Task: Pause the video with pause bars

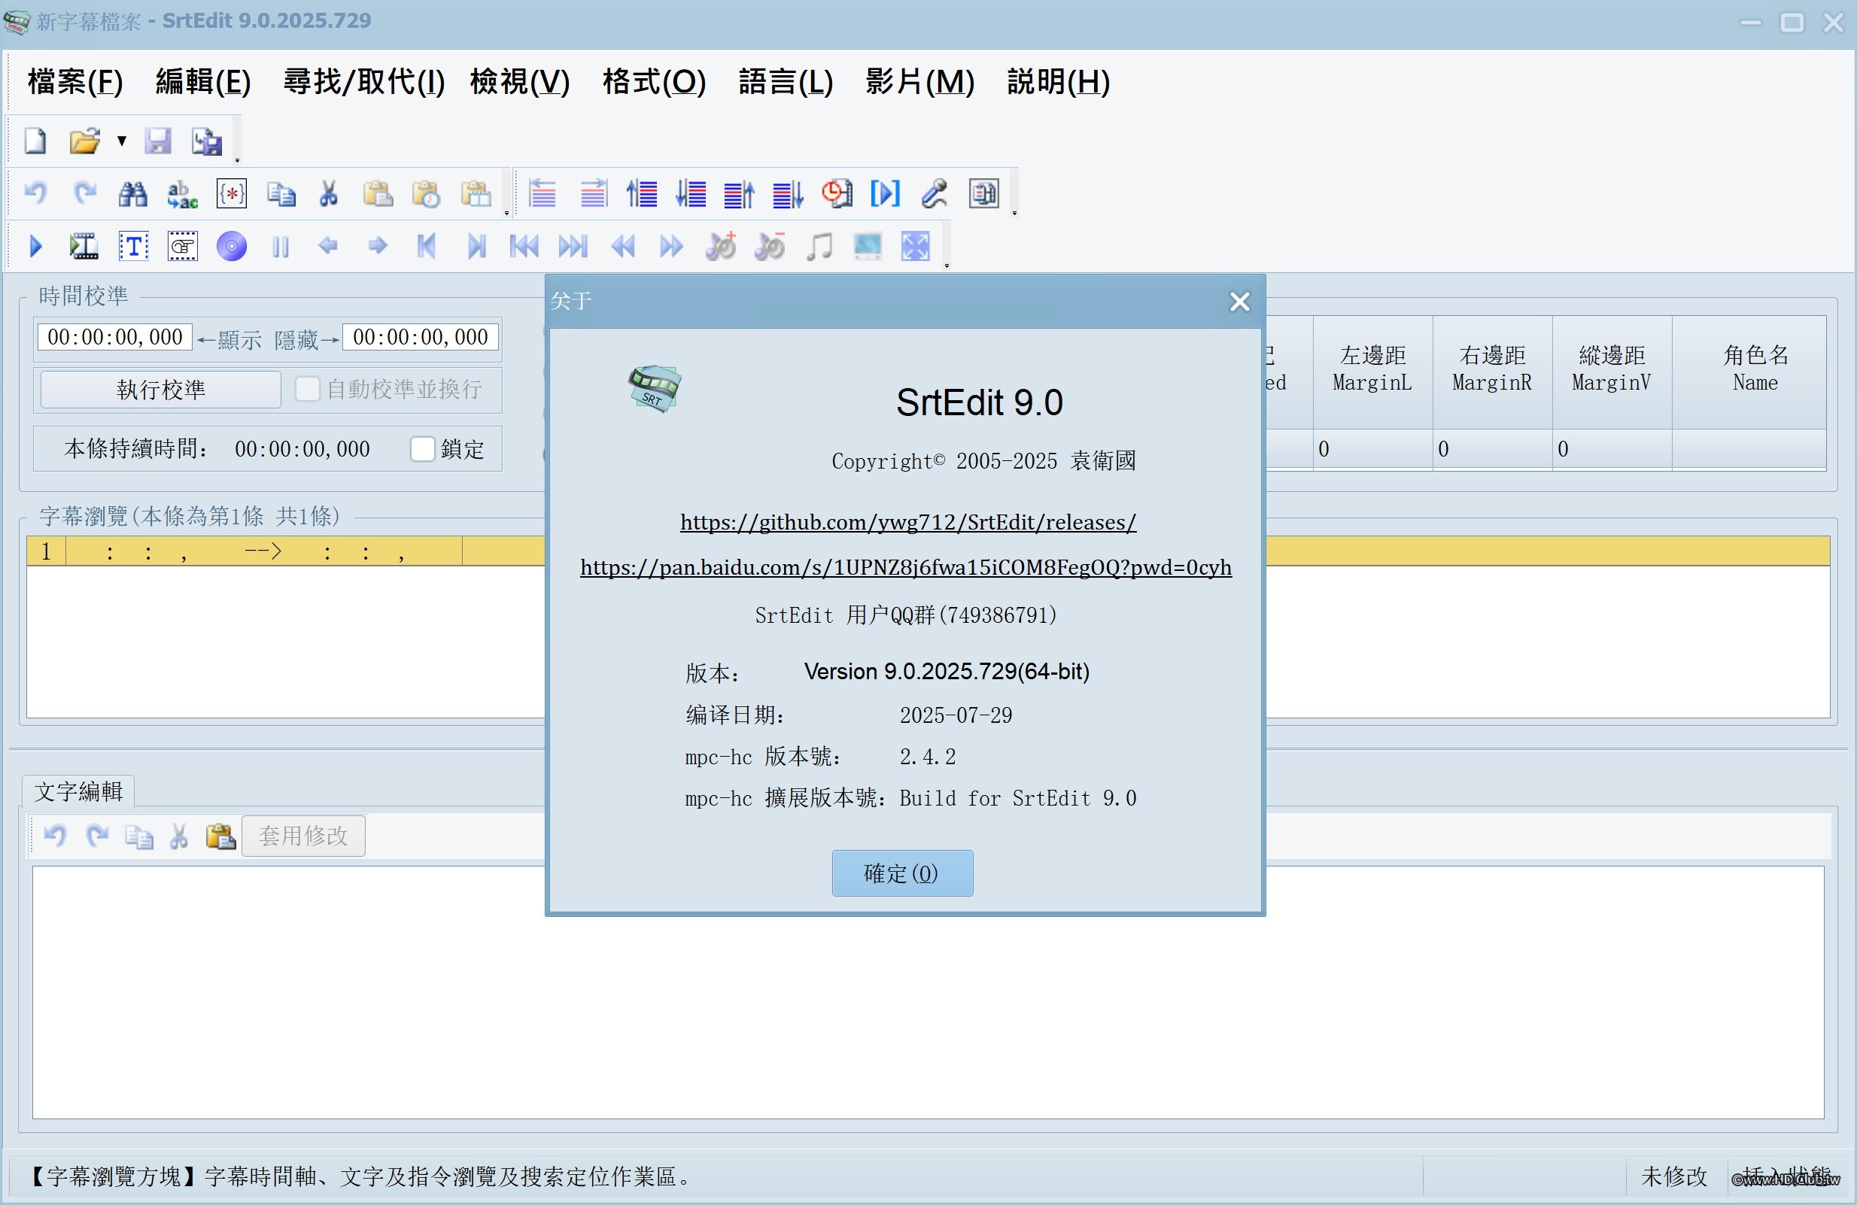Action: point(281,247)
